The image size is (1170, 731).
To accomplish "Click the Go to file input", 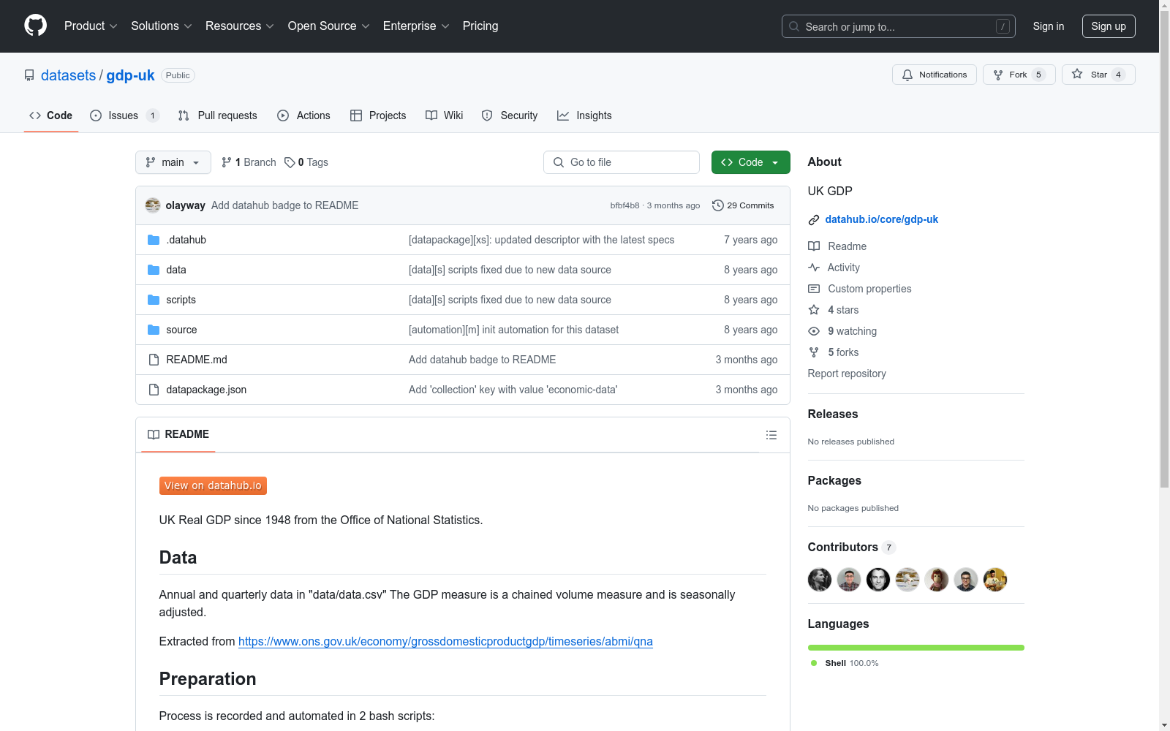I will (622, 162).
